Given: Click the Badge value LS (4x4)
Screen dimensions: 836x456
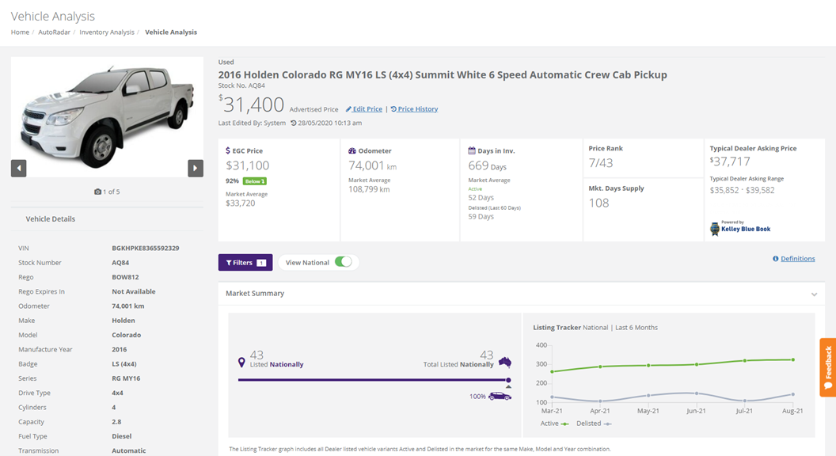Looking at the screenshot, I should (x=124, y=363).
